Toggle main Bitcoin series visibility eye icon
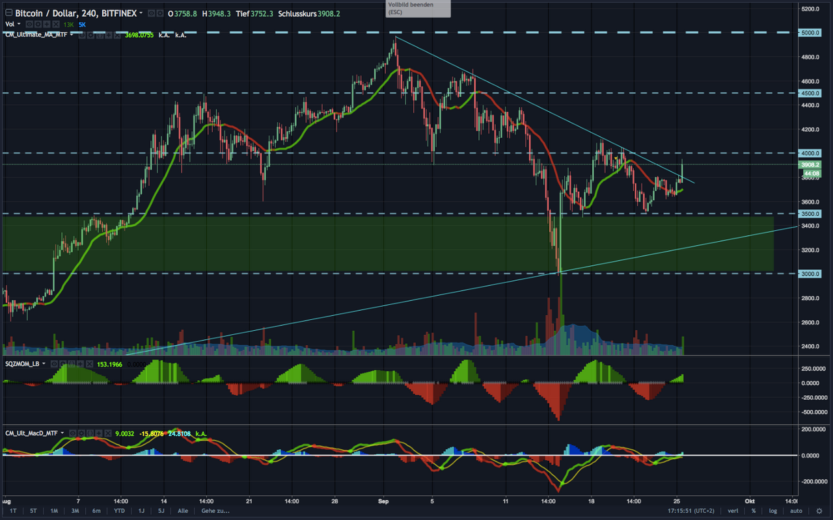 coord(152,14)
